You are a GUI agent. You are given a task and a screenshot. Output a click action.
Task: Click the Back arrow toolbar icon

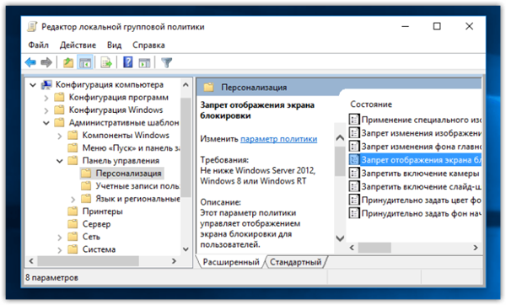[30, 62]
